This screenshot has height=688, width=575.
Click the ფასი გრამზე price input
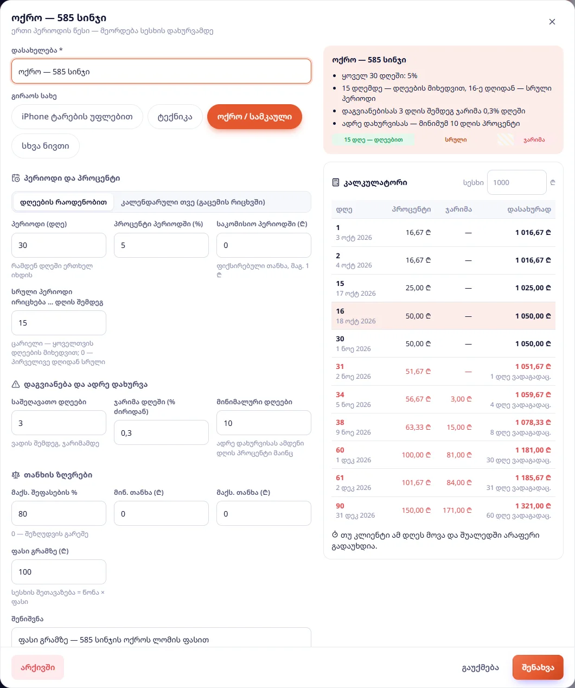coord(59,572)
